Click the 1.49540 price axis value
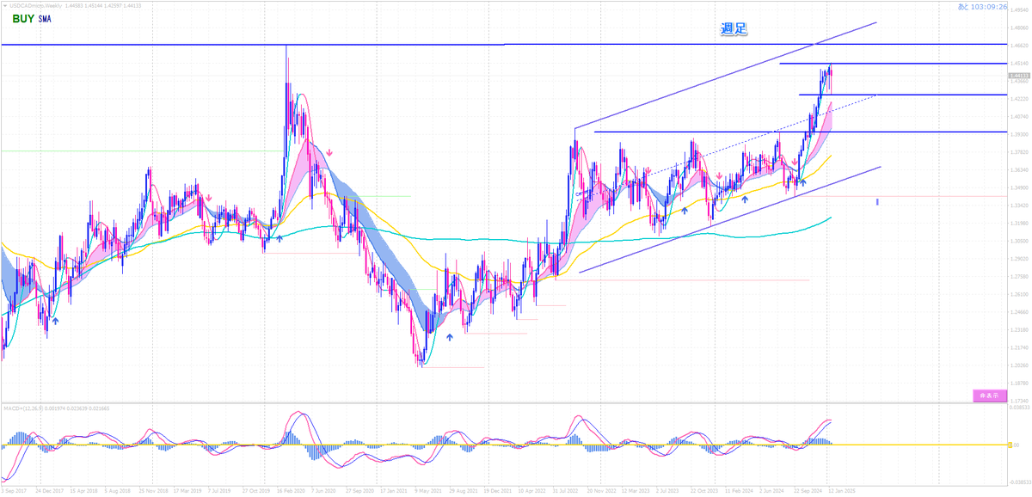This screenshot has height=497, width=1032. pyautogui.click(x=1018, y=10)
